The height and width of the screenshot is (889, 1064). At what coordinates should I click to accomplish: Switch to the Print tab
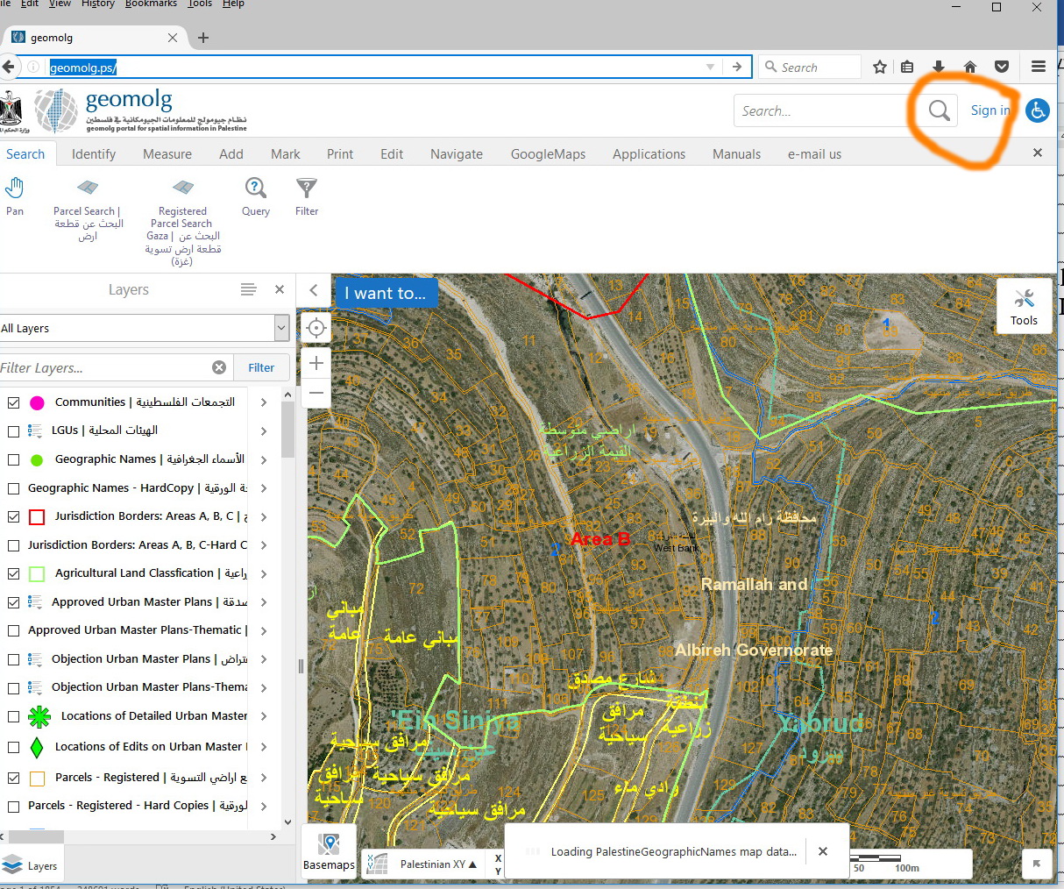[340, 153]
